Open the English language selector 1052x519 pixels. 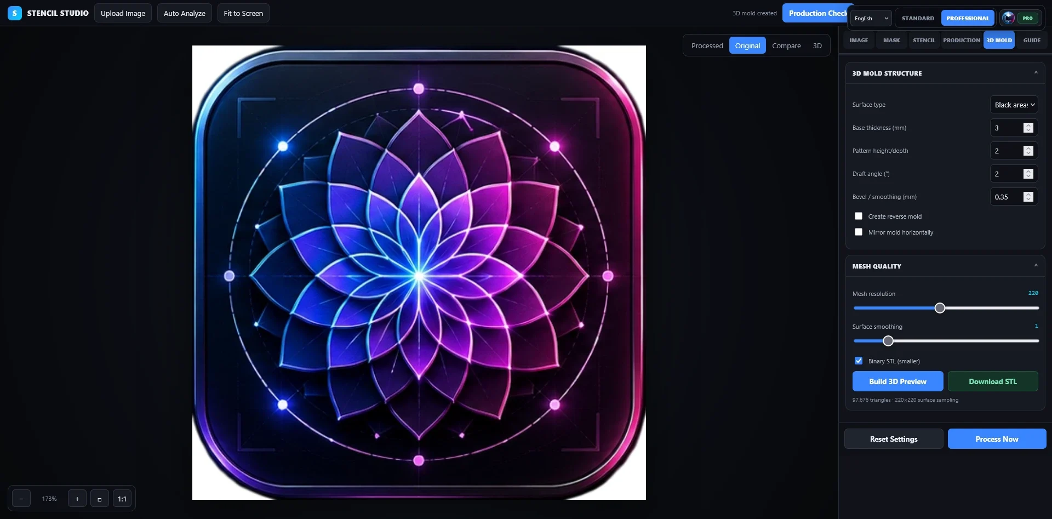coord(871,18)
